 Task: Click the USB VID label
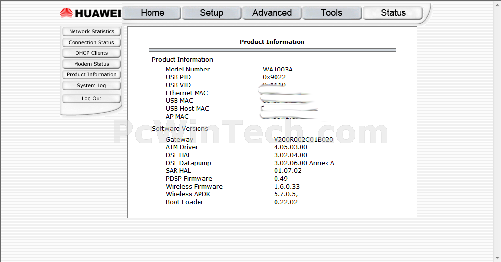pyautogui.click(x=178, y=85)
